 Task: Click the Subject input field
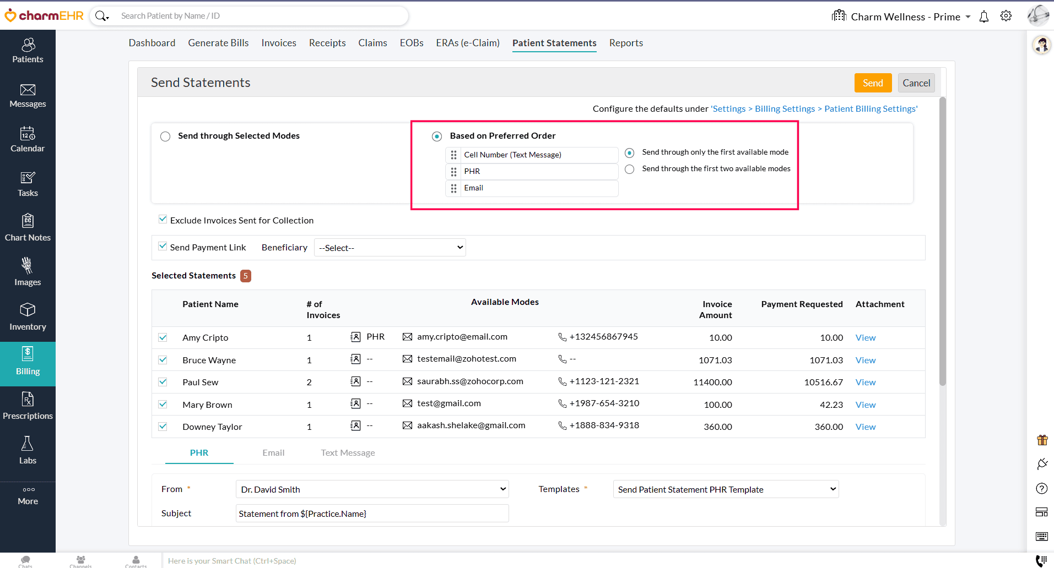point(372,514)
